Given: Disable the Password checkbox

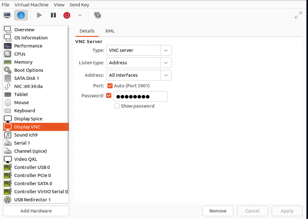Looking at the screenshot, I should (x=109, y=95).
